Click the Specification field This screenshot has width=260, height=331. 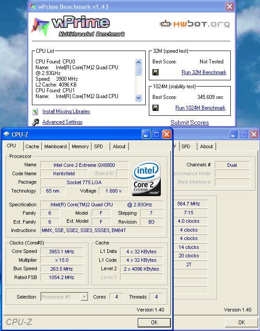(x=102, y=205)
